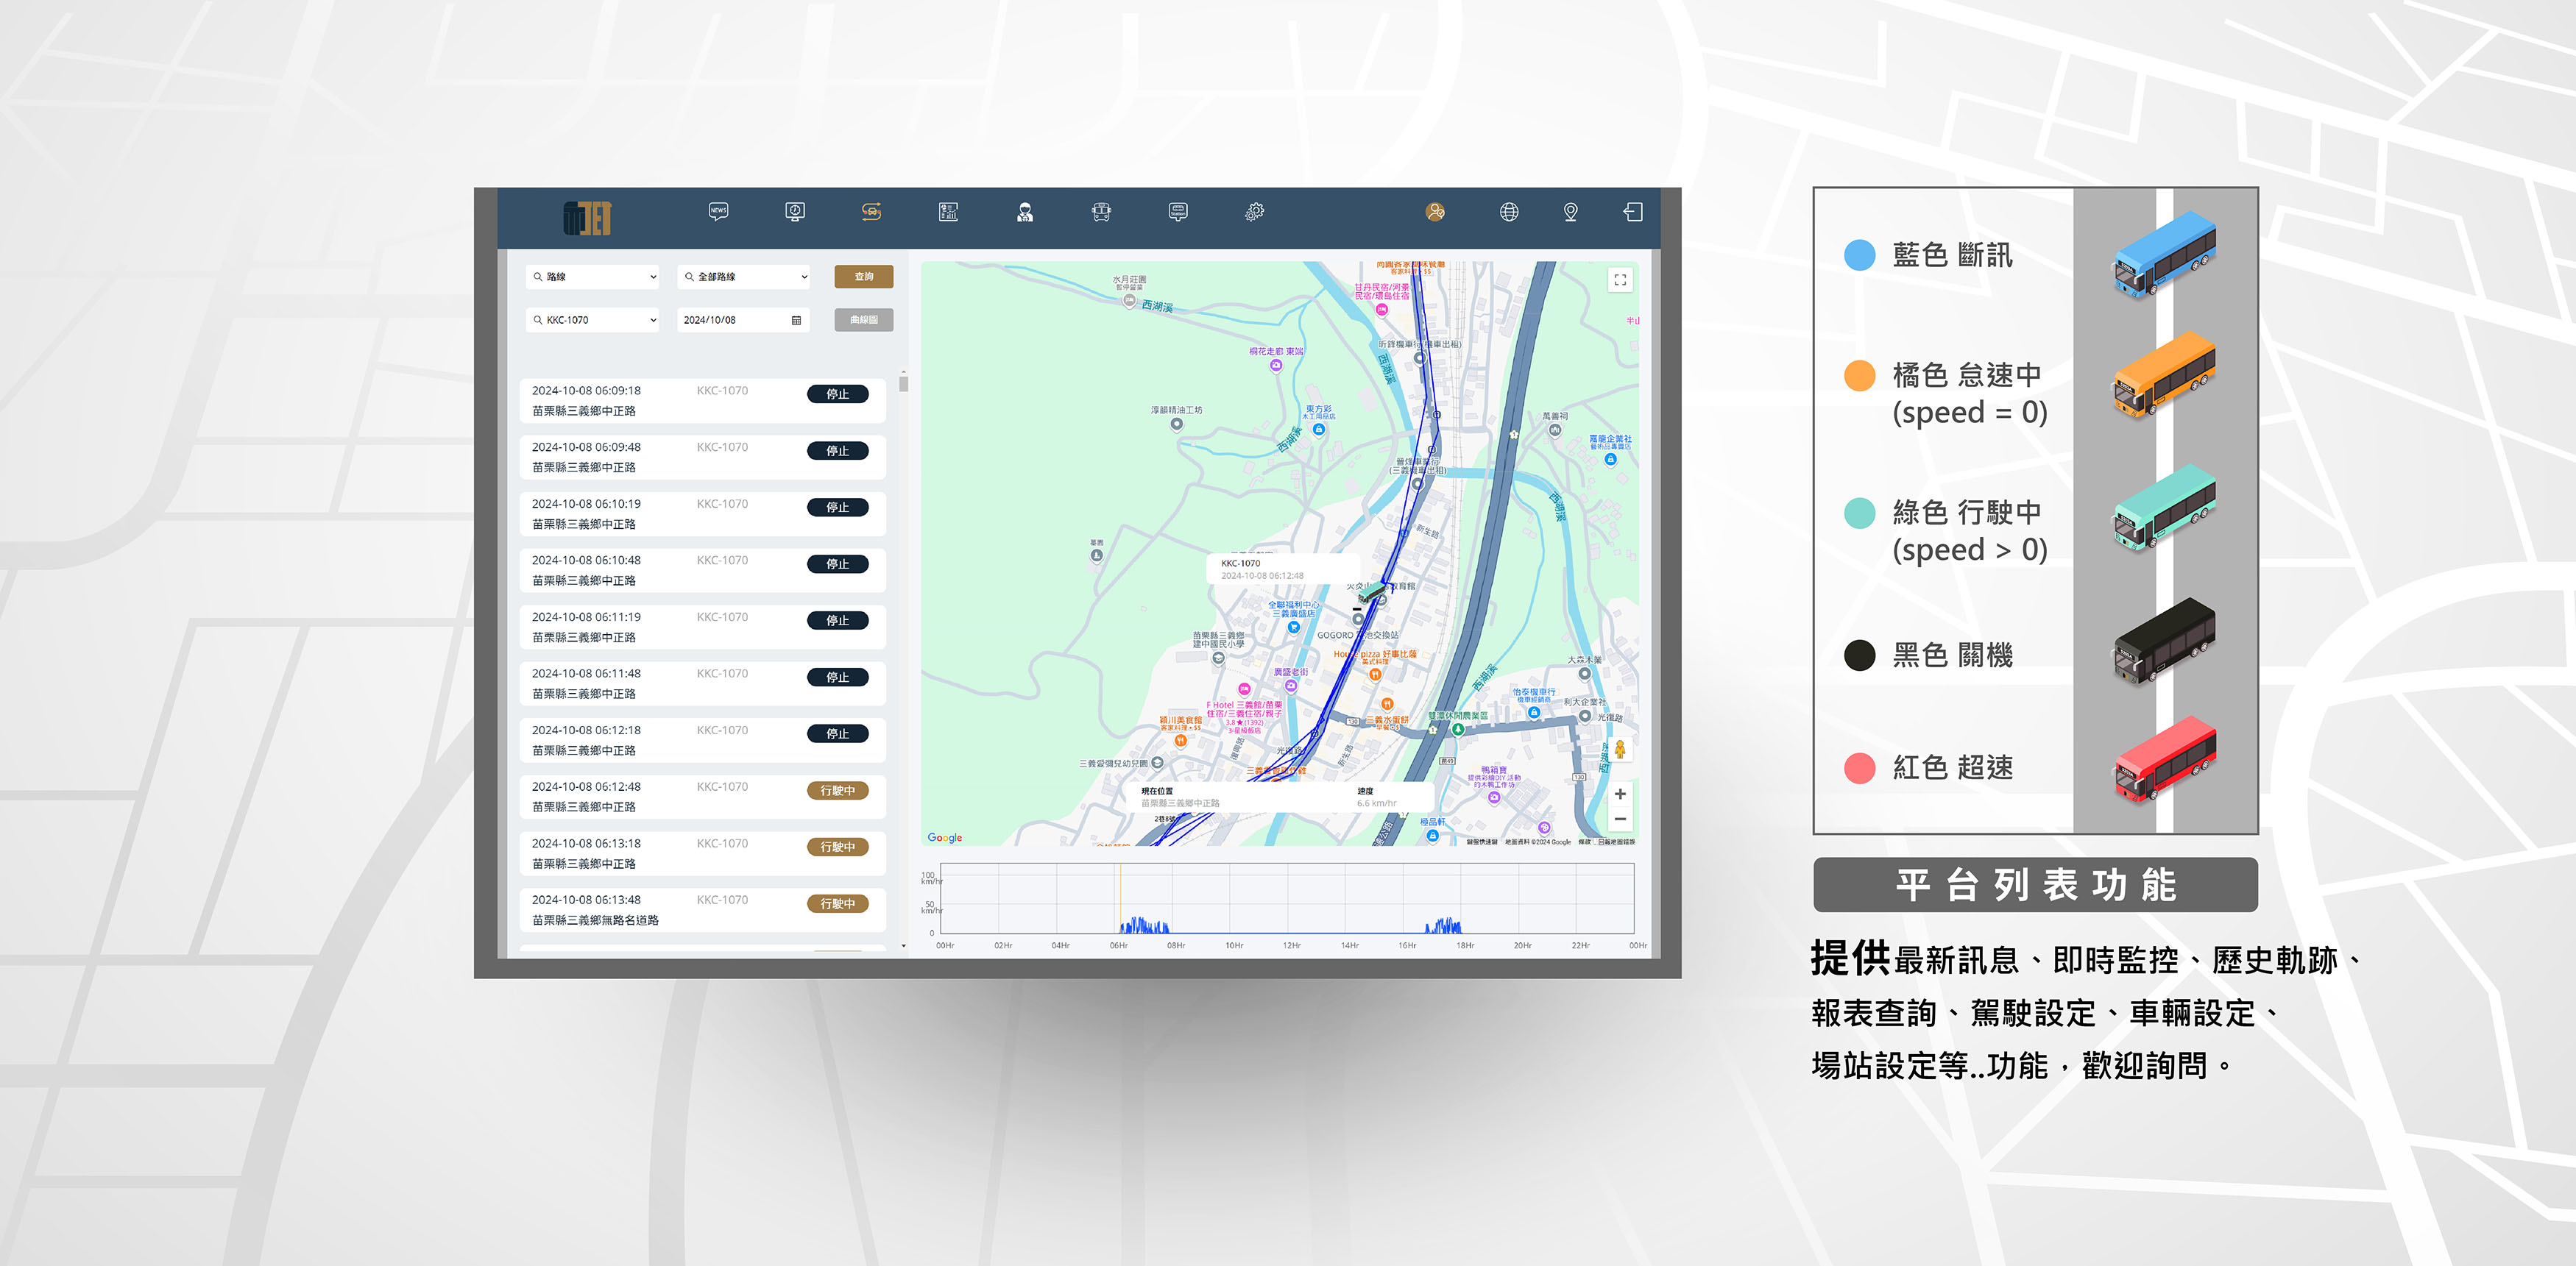Click speed spikes near 06Hr on chart
This screenshot has width=2576, height=1266.
(1144, 925)
